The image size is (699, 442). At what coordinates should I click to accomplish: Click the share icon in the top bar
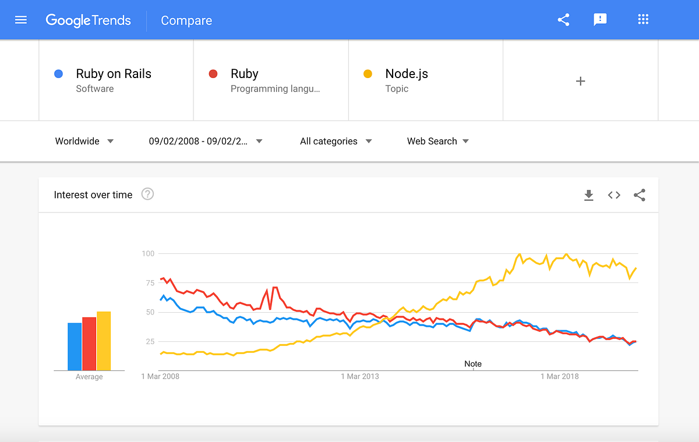(563, 19)
